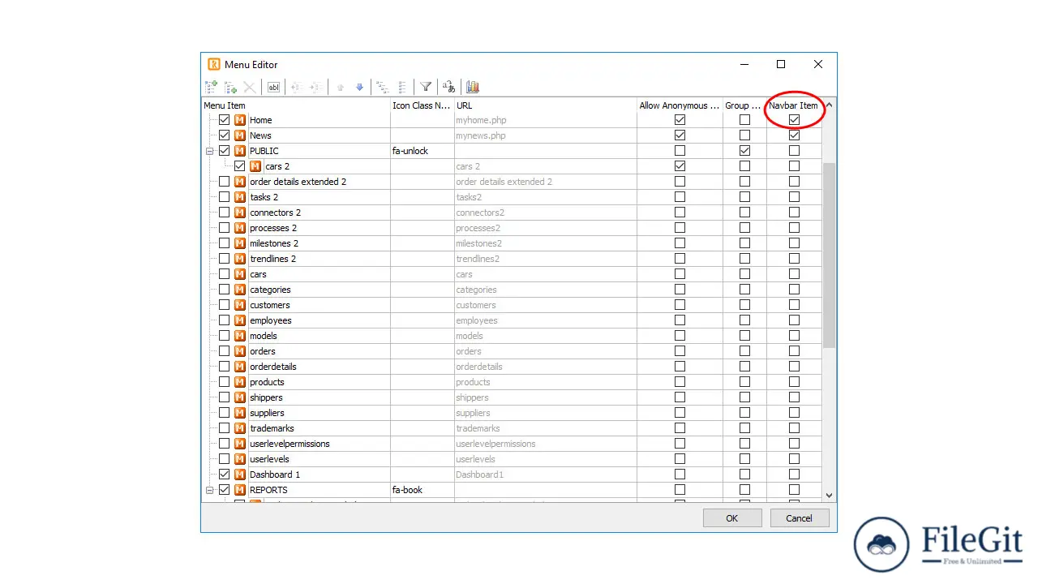Click the orange icon beside shippers
The width and height of the screenshot is (1038, 584).
[240, 397]
